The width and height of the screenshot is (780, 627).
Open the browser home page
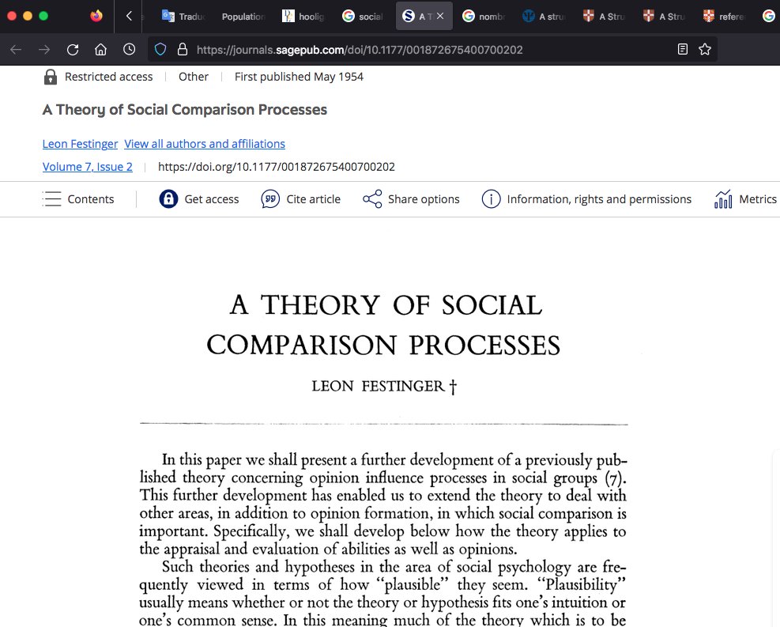[x=101, y=49]
